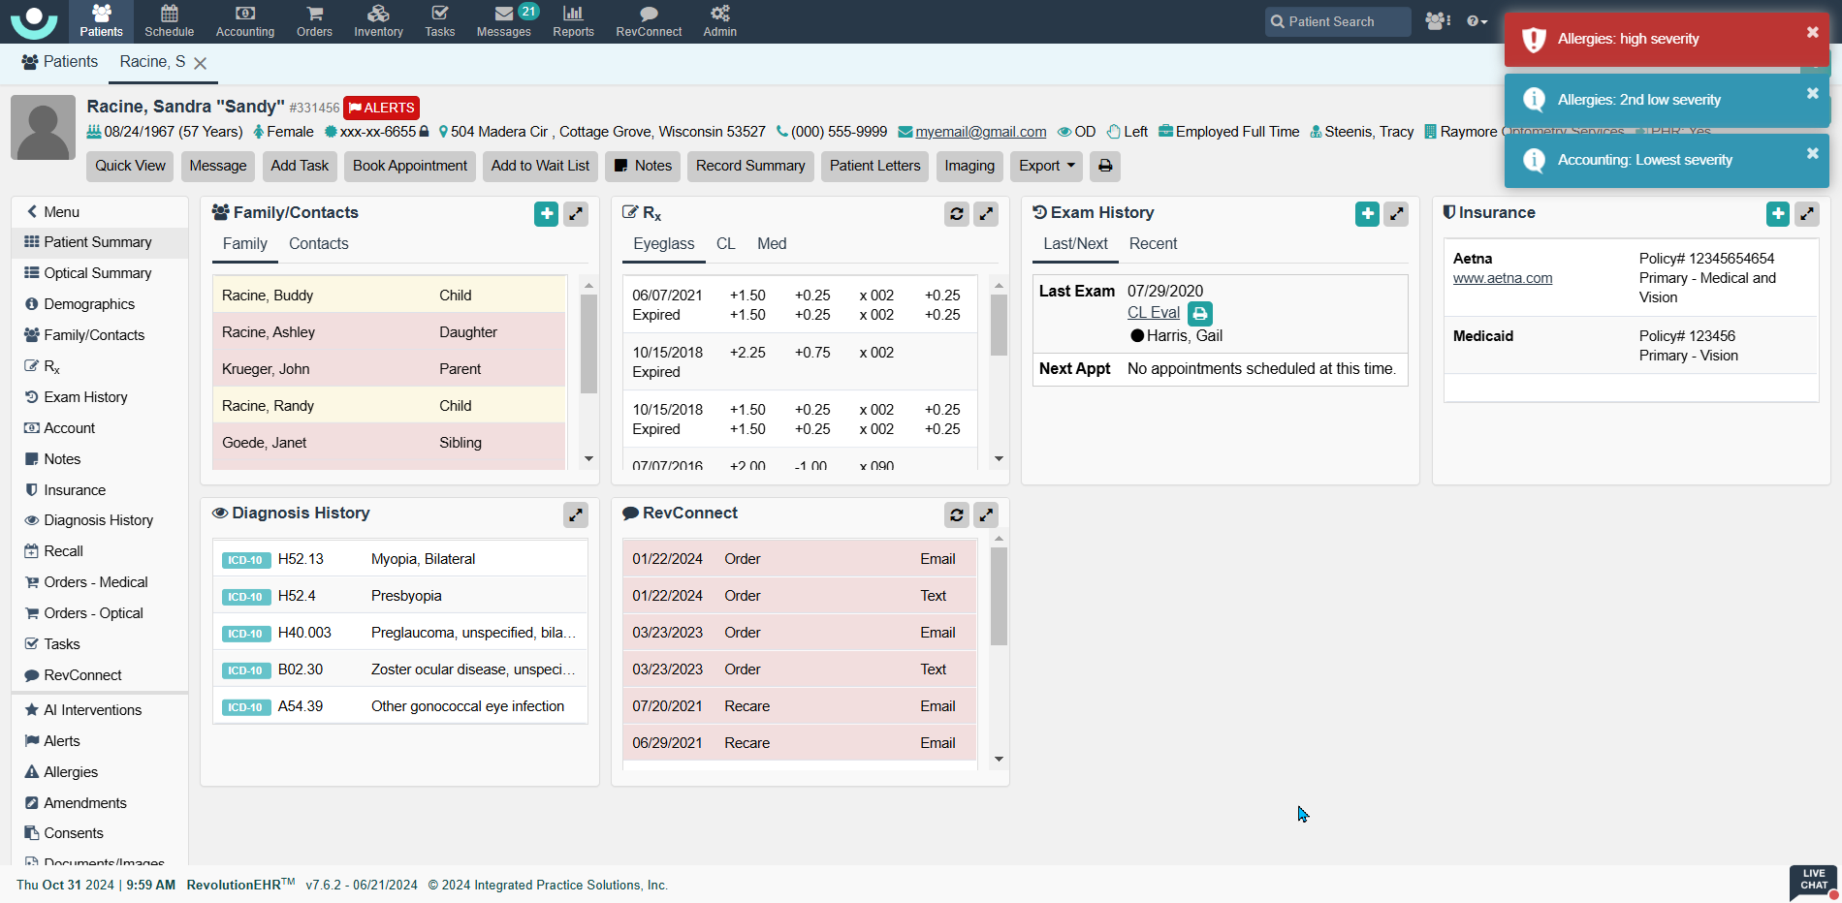1842x903 pixels.
Task: Print the CL Eval exam
Action: [x=1200, y=313]
